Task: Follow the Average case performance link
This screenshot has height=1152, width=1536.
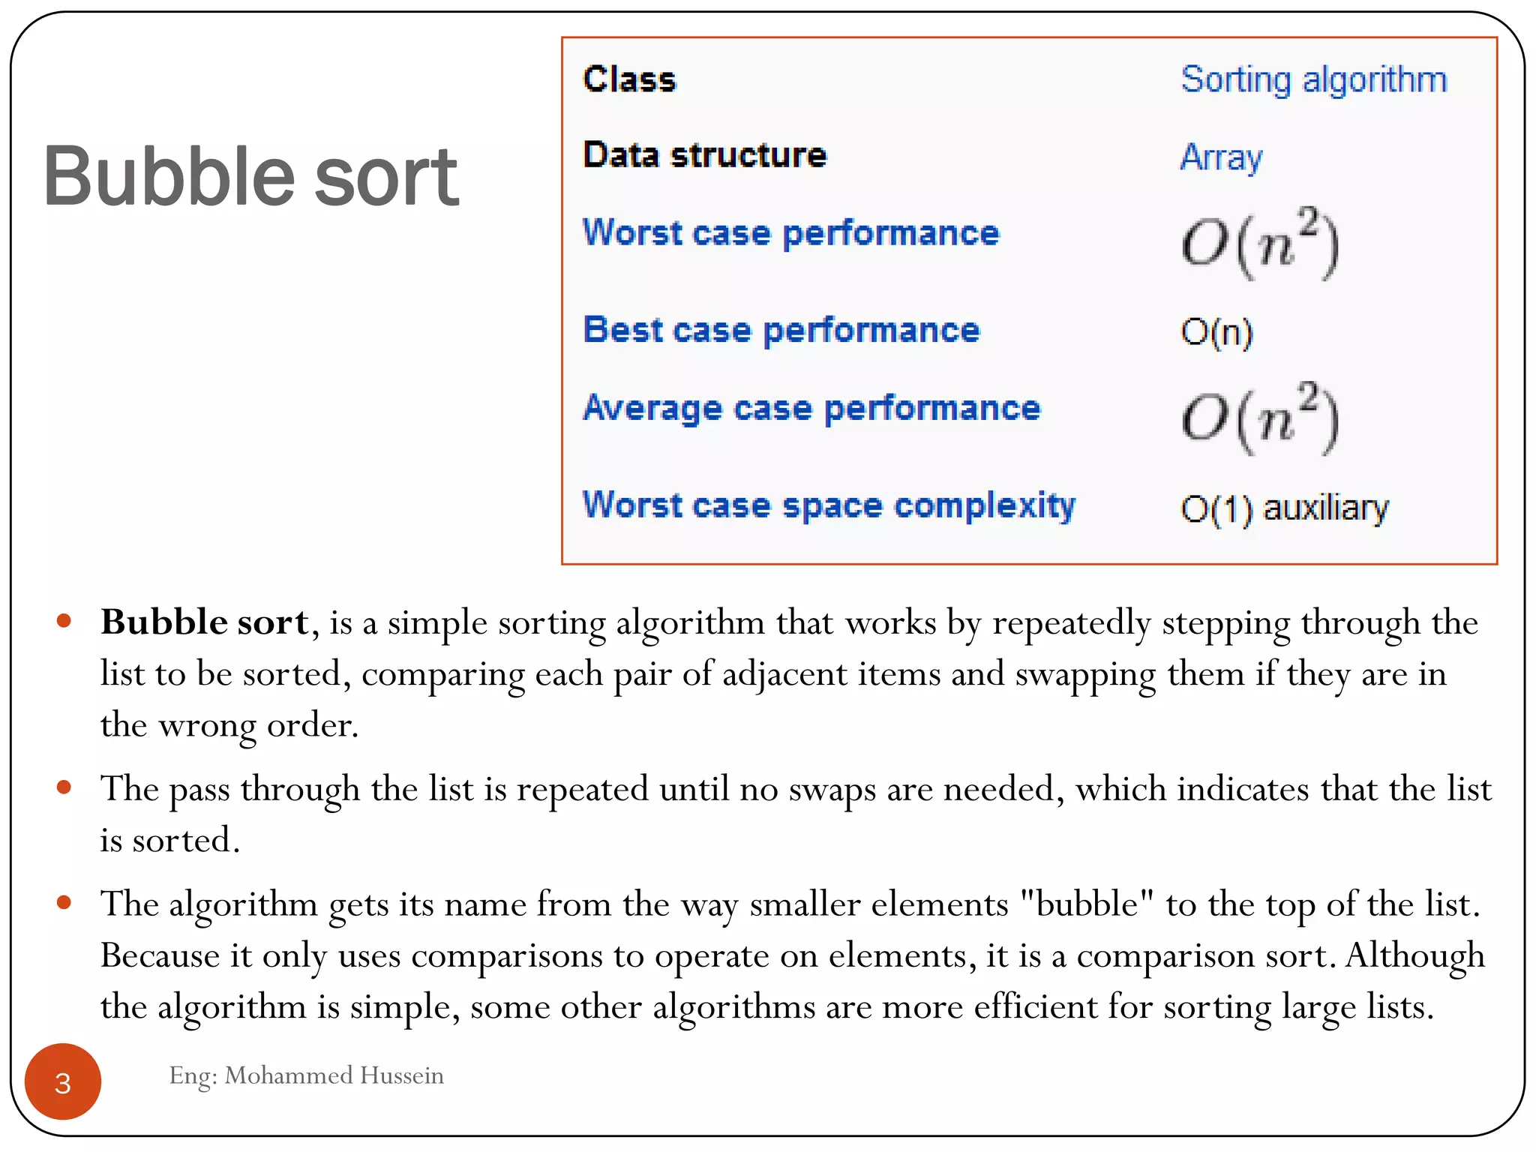Action: [812, 409]
